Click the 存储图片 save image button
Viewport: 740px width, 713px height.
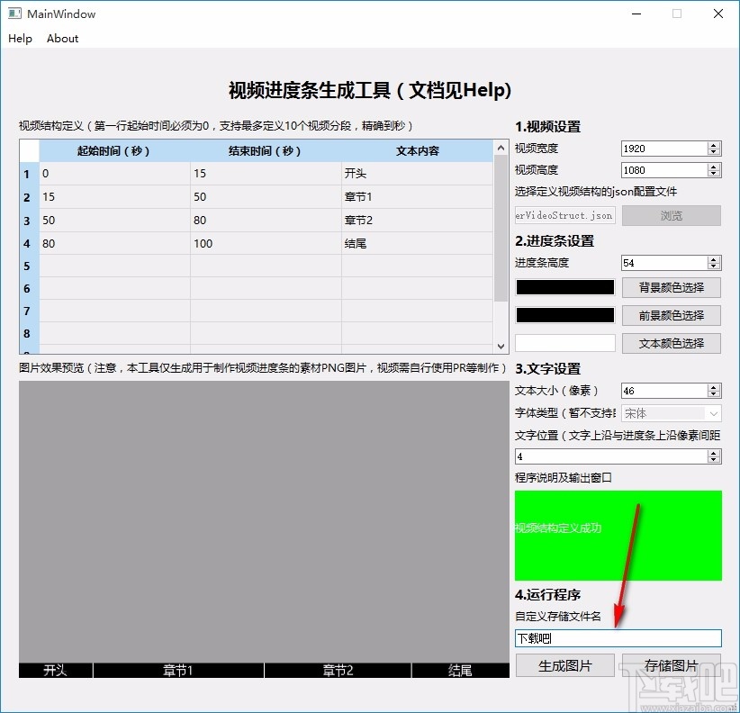coord(671,666)
